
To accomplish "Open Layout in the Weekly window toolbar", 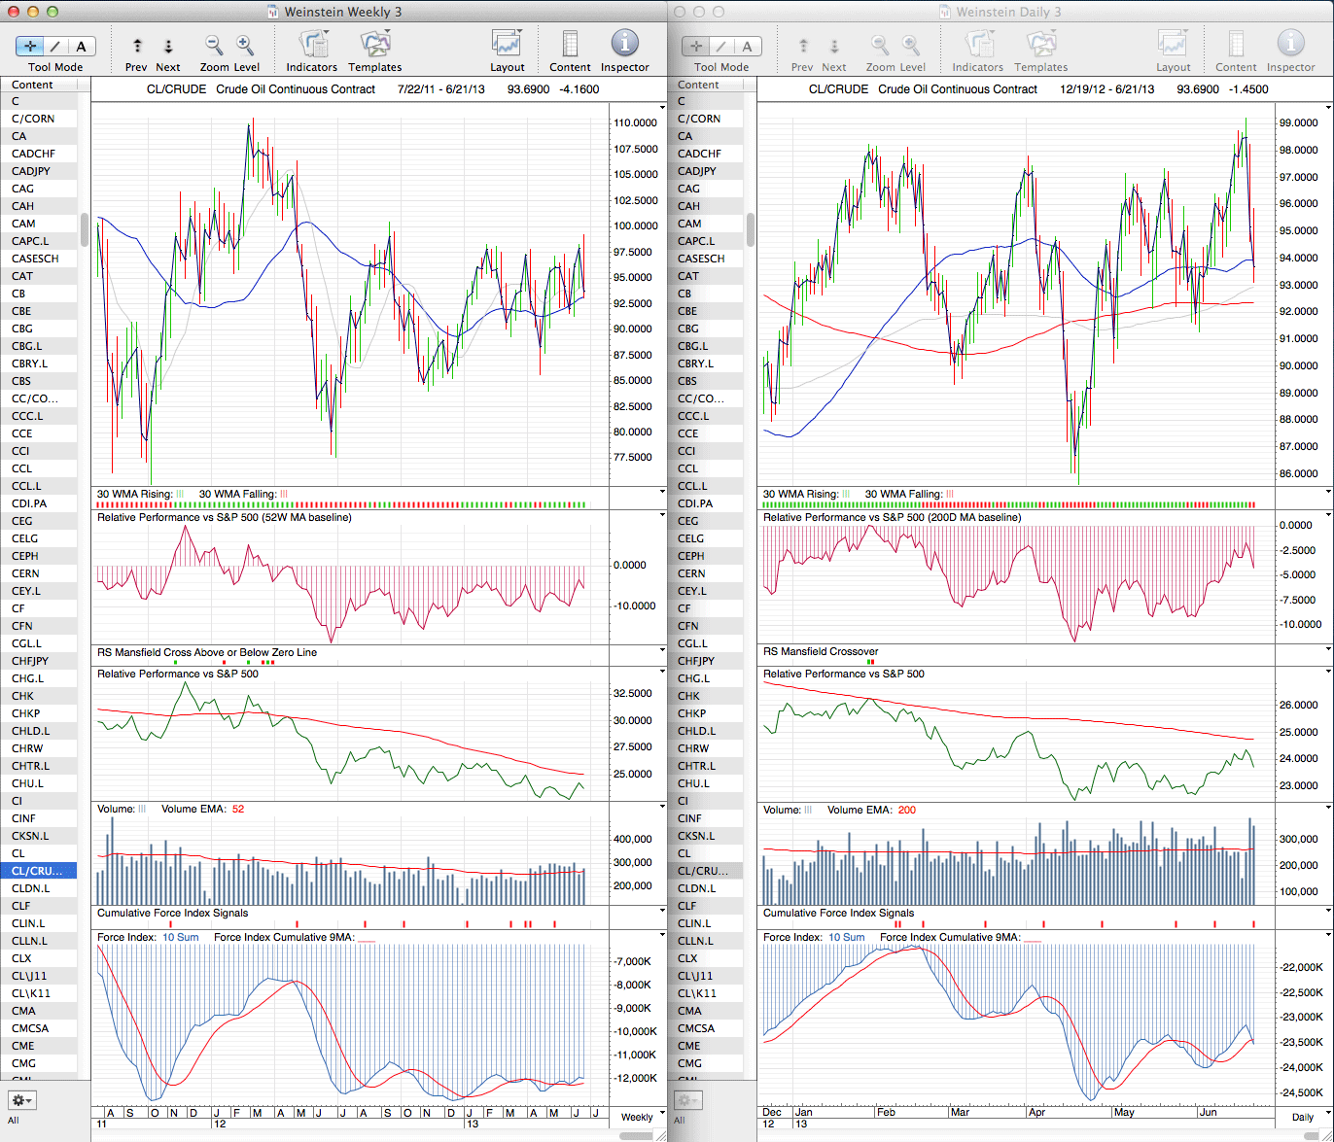I will pos(507,45).
